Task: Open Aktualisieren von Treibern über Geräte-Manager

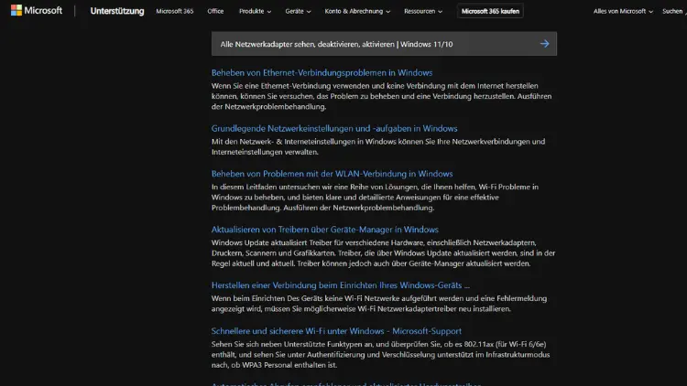Action: pos(324,230)
